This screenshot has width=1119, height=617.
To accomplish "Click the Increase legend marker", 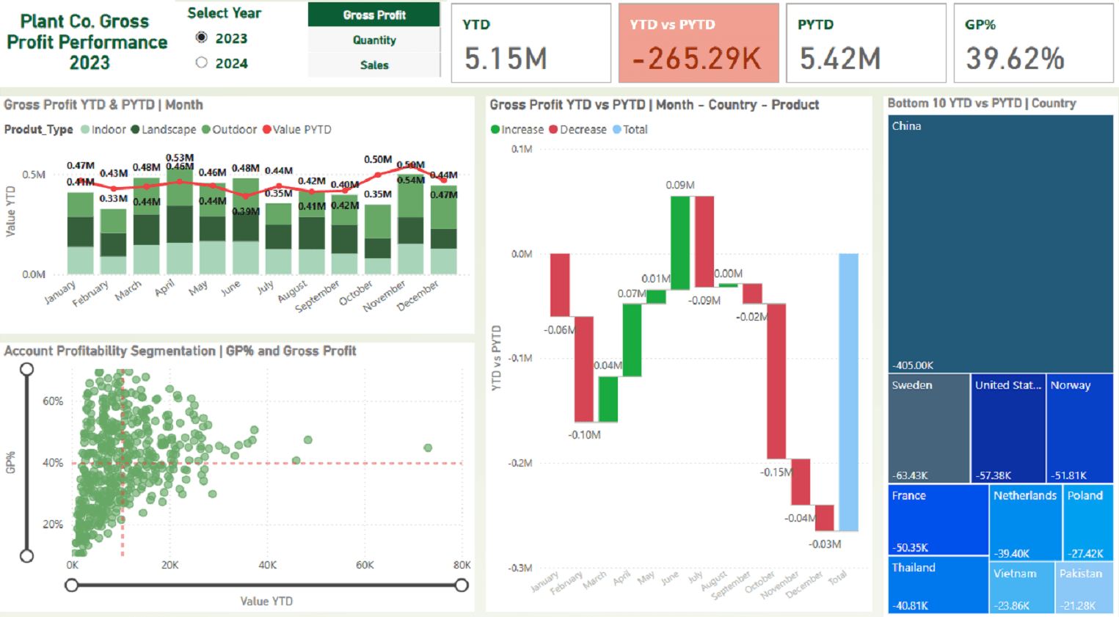I will [495, 130].
